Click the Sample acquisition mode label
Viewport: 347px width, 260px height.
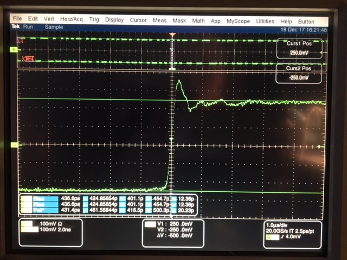(x=54, y=27)
